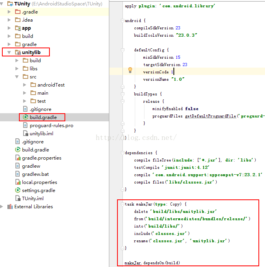This screenshot has height=267, width=265.
Task: Click the getDefaultProguardFile underlined method
Action: [x=211, y=116]
